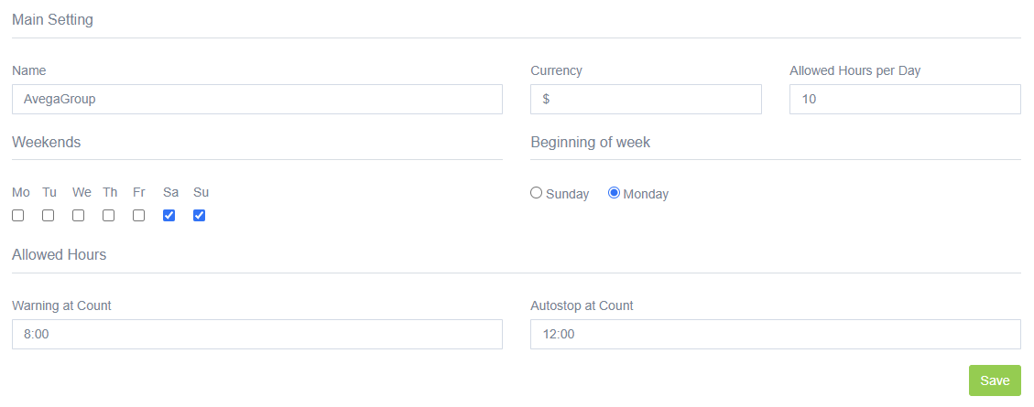
Task: Edit the Warning at Count field
Action: pos(256,335)
